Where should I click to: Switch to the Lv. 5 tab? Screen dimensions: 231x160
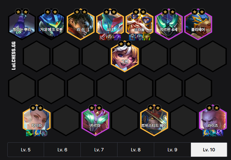26,150
